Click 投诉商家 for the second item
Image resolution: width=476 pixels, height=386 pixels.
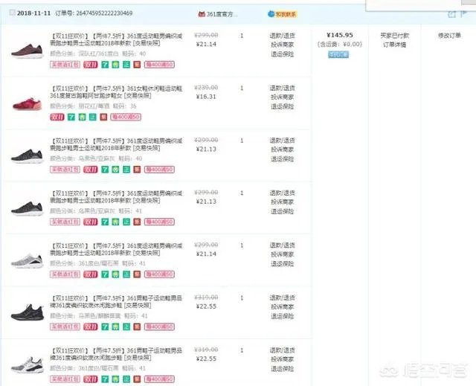(x=280, y=97)
